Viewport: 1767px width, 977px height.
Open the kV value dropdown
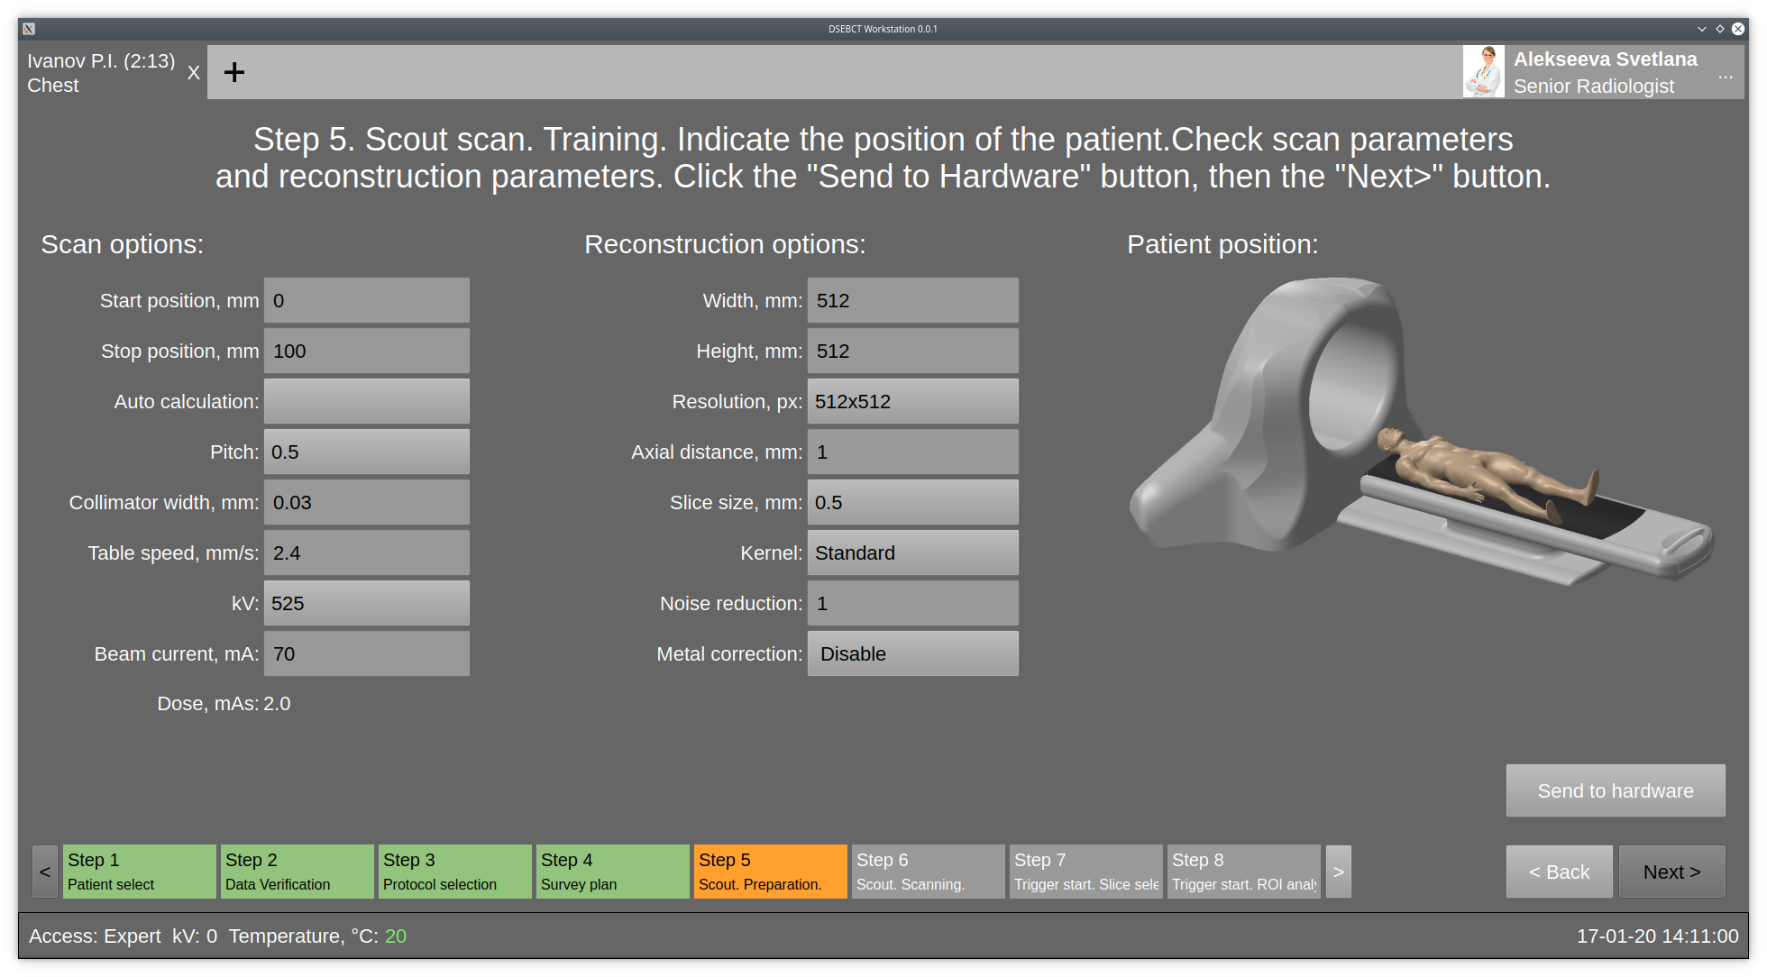click(x=366, y=603)
